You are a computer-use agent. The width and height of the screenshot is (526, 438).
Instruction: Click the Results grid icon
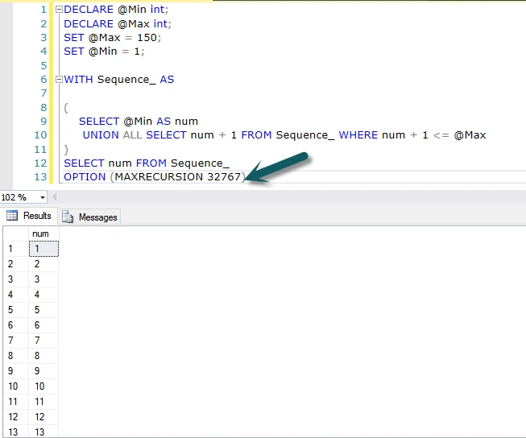(x=12, y=215)
